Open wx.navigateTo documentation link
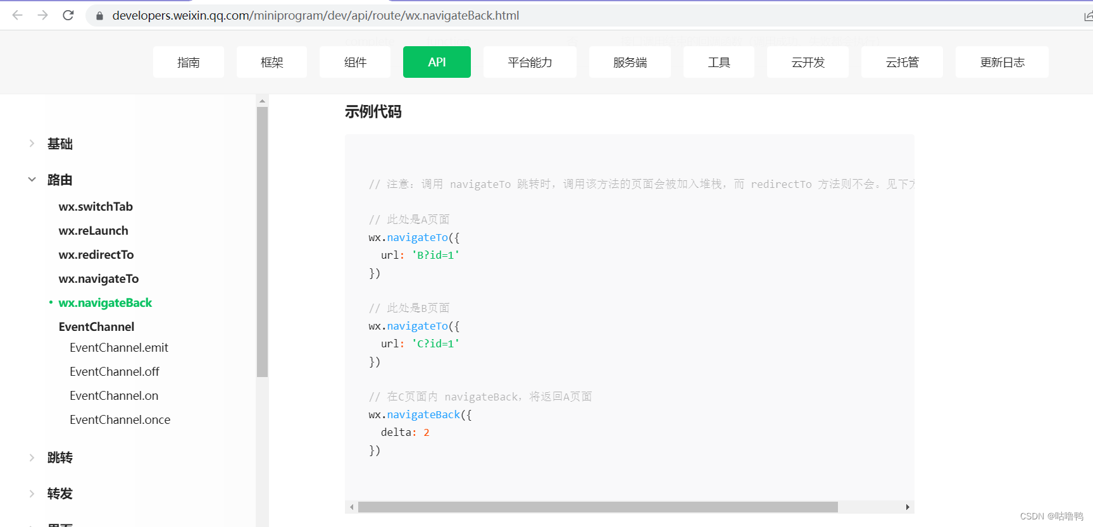The width and height of the screenshot is (1093, 527). [99, 278]
